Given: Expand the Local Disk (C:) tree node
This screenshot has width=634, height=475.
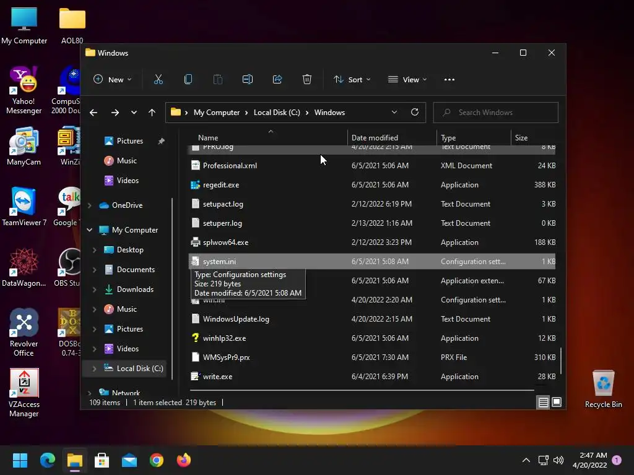Looking at the screenshot, I should [x=94, y=369].
